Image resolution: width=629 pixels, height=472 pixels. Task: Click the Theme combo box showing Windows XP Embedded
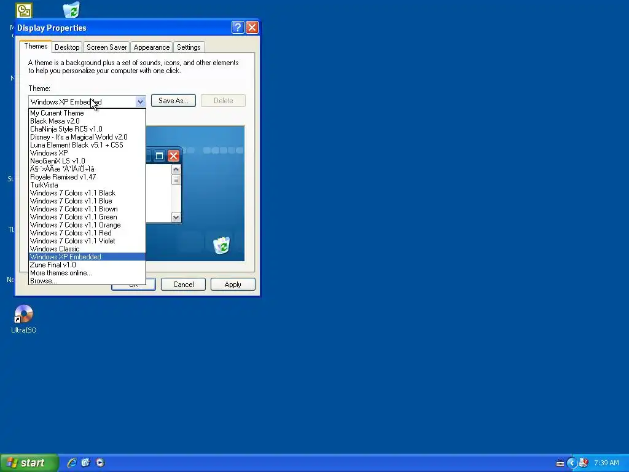point(87,101)
